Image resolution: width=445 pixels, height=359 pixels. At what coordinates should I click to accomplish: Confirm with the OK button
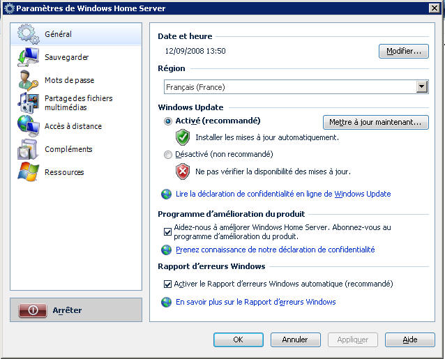239,339
